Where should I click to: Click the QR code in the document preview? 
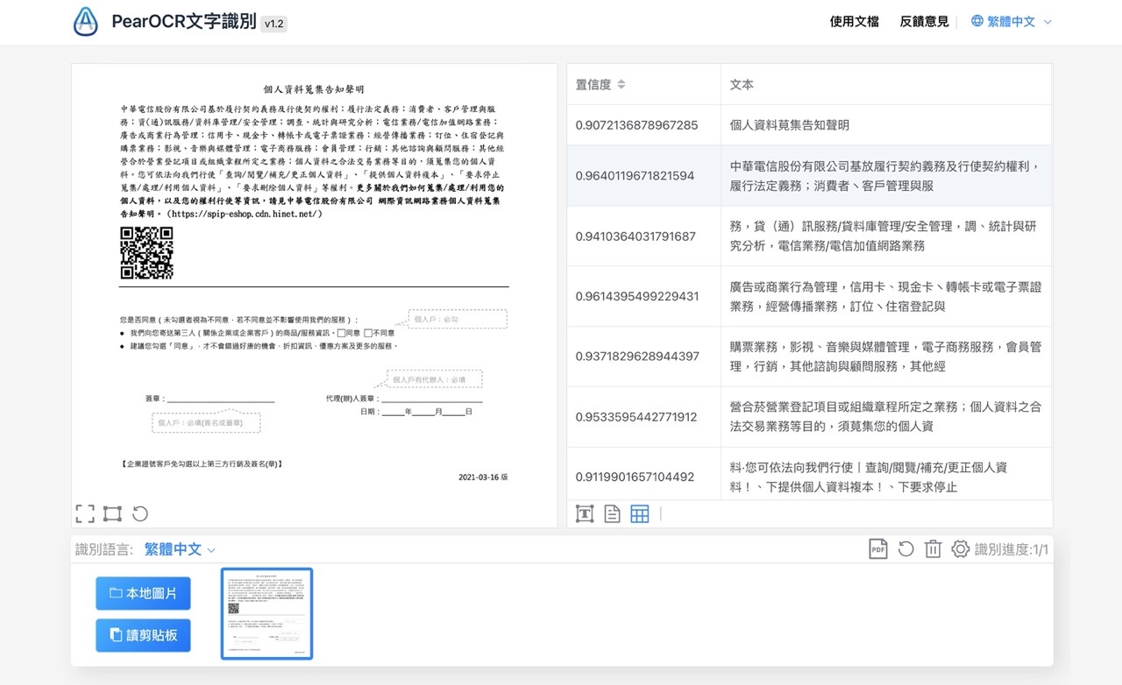pyautogui.click(x=146, y=253)
